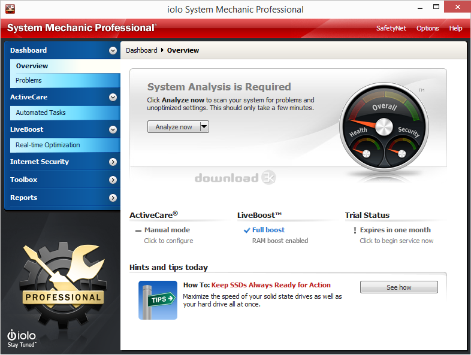Image resolution: width=471 pixels, height=355 pixels.
Task: Expand the Internet Security section arrow
Action: (x=113, y=162)
